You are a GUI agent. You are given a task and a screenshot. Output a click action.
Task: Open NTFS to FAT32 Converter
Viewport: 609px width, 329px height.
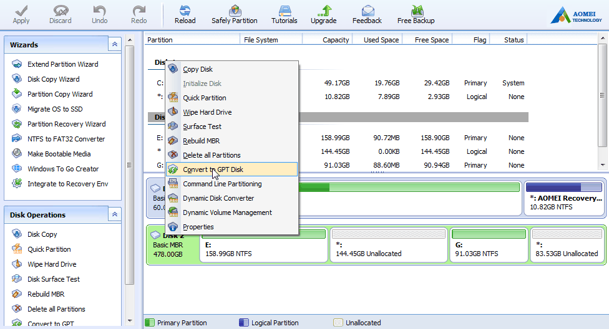click(x=66, y=139)
